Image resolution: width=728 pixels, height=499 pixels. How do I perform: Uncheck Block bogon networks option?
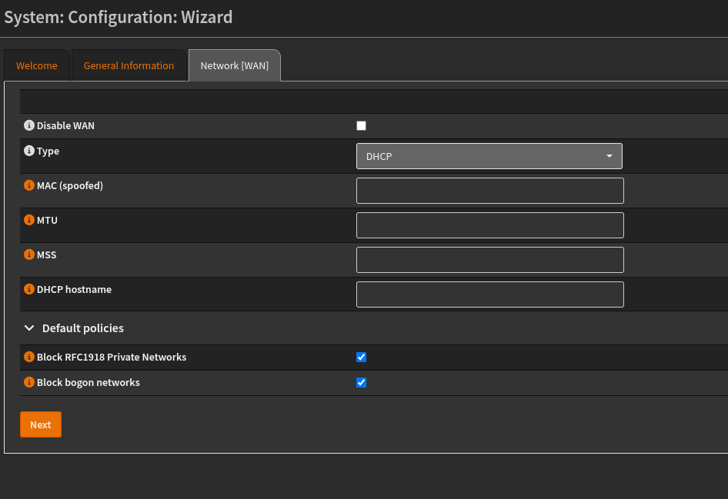(361, 383)
